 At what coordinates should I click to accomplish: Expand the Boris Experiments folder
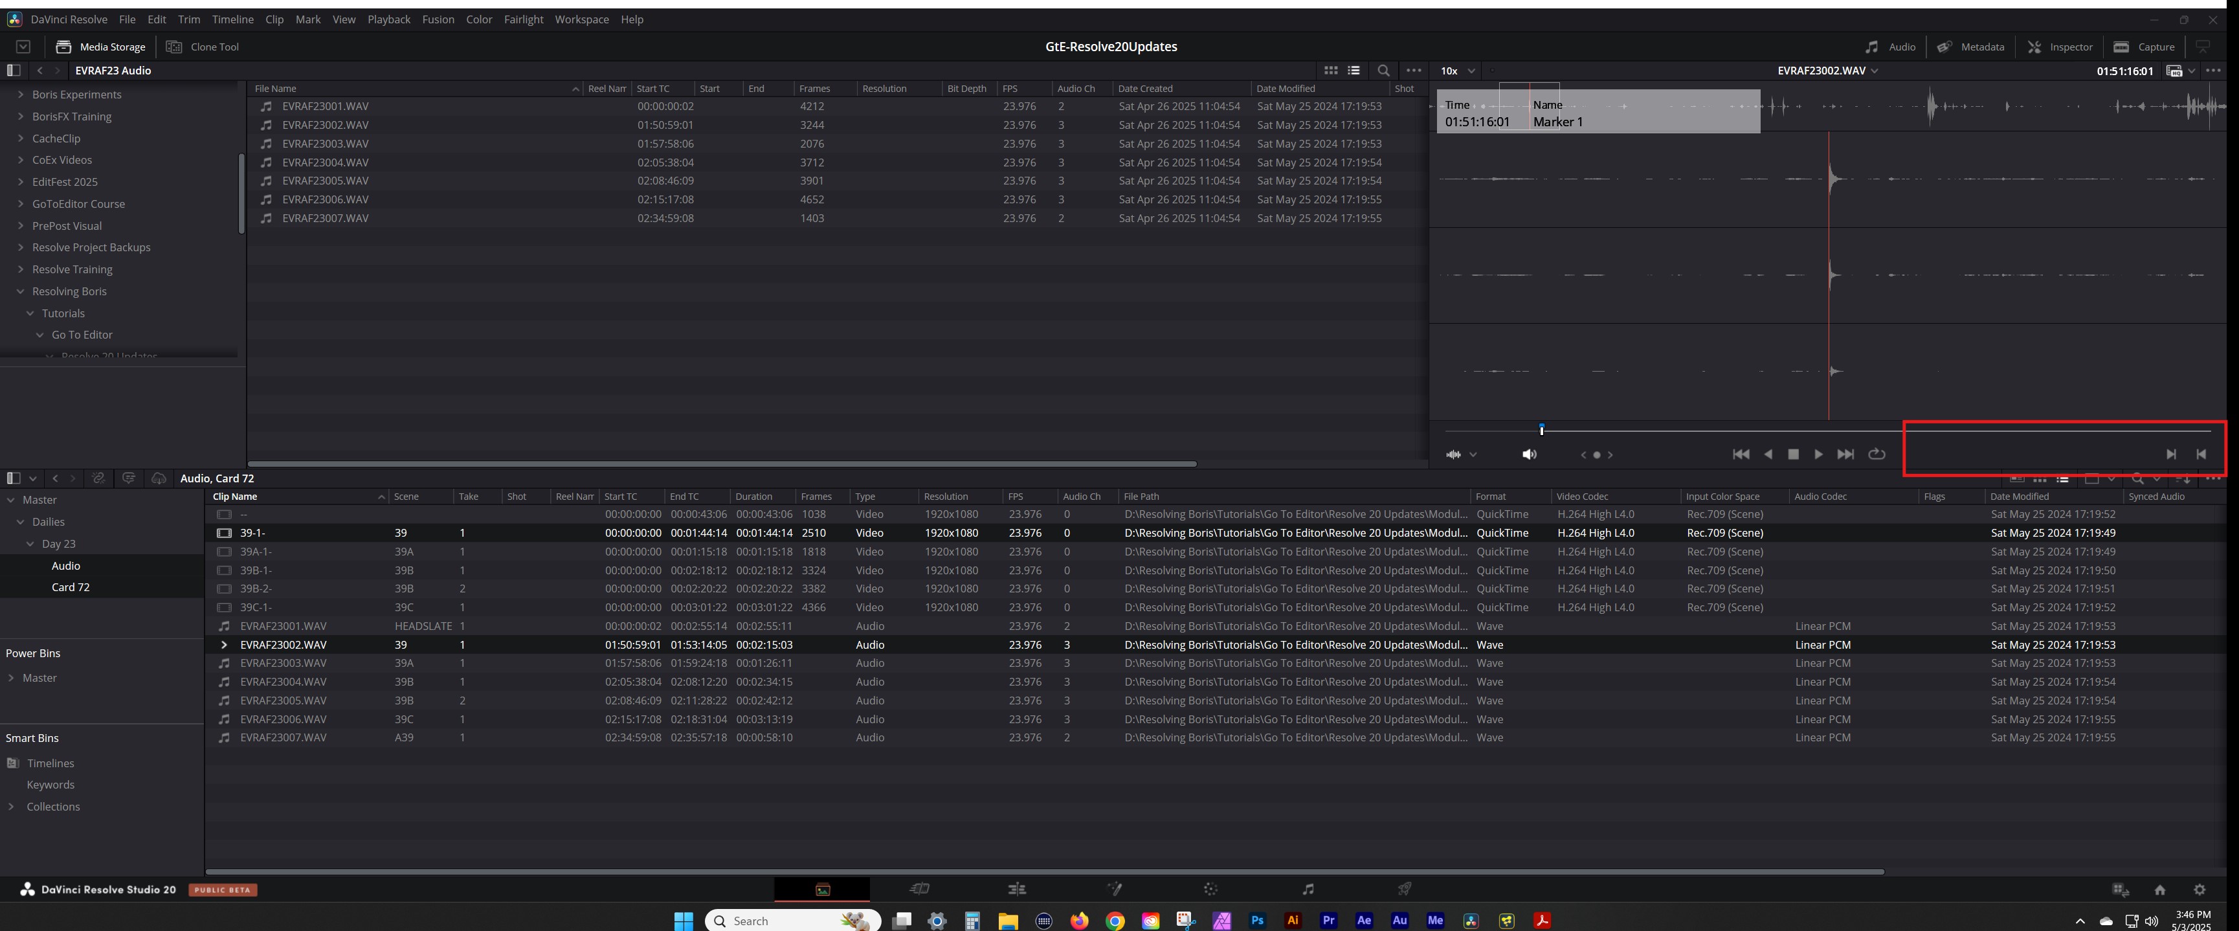(x=20, y=95)
